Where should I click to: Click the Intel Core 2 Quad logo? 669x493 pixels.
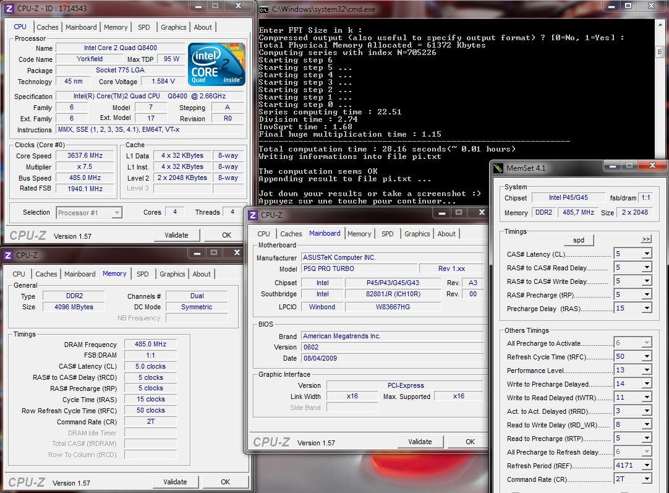[217, 64]
